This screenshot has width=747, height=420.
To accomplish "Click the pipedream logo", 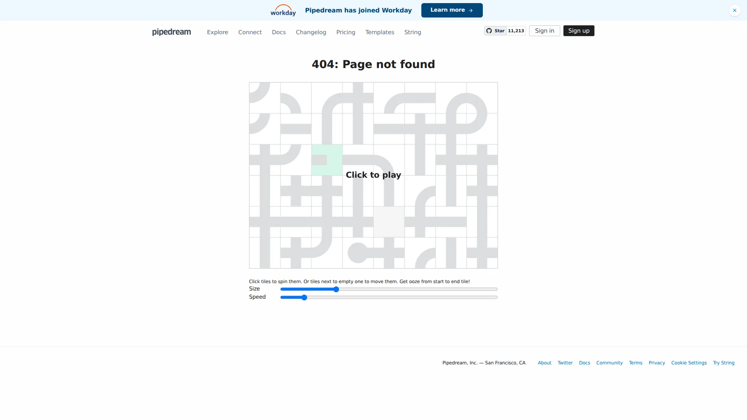I will (x=171, y=32).
